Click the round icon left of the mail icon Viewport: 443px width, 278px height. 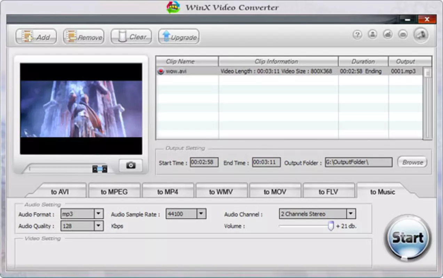click(388, 34)
